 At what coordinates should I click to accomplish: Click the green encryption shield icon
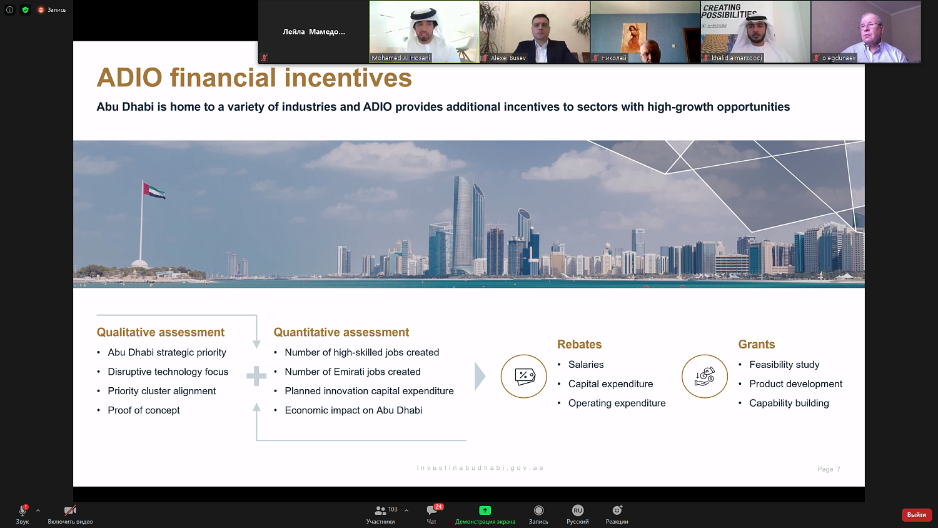click(25, 9)
